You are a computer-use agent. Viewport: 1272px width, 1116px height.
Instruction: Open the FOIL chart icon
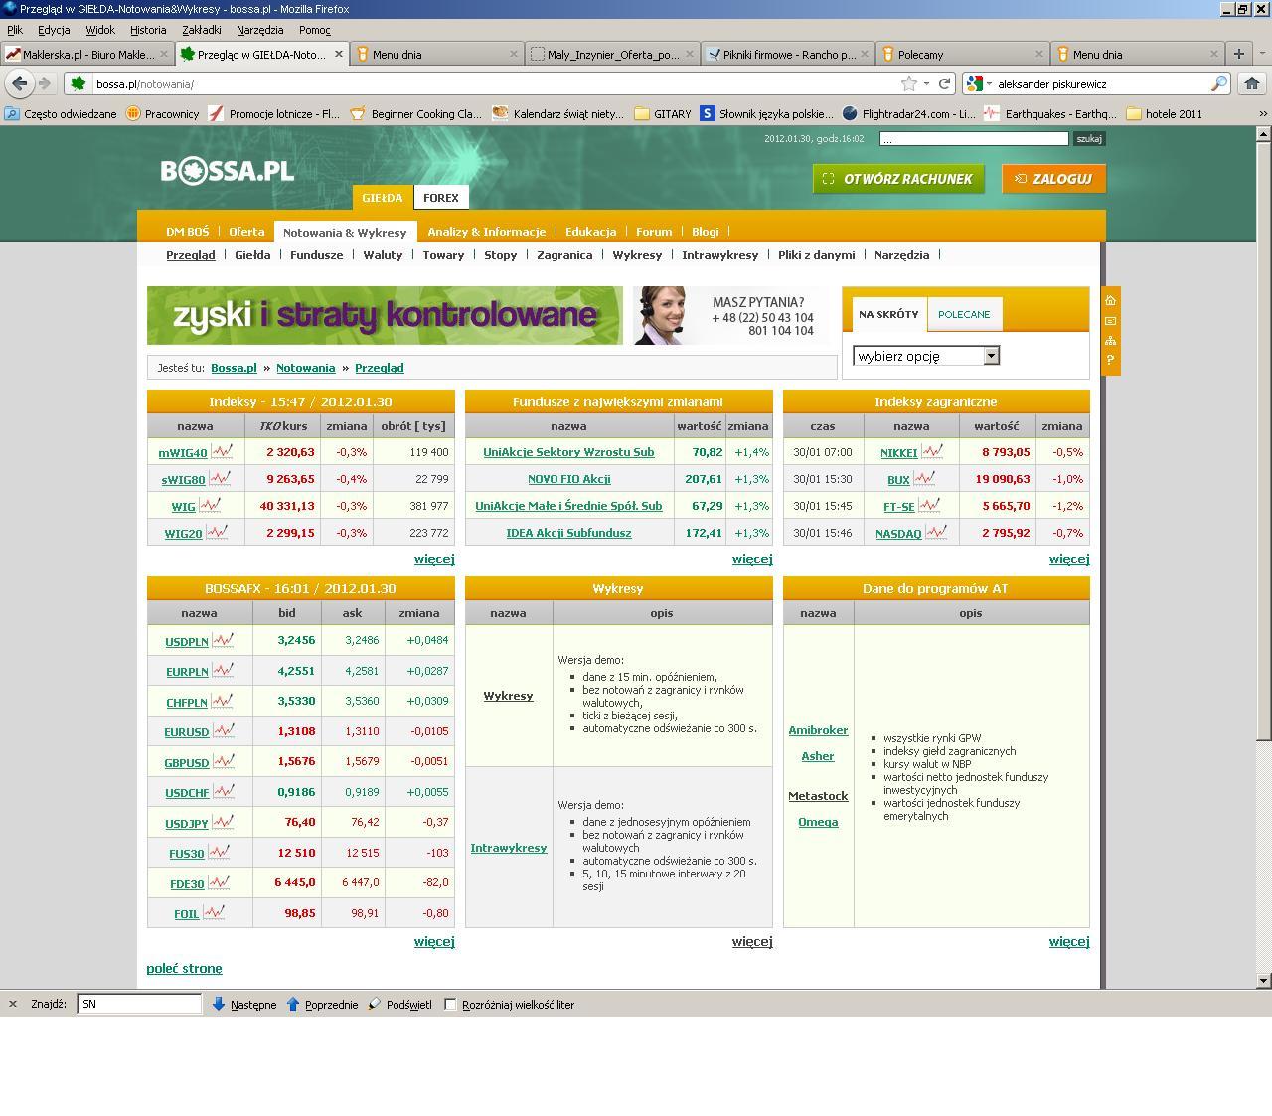coord(214,913)
